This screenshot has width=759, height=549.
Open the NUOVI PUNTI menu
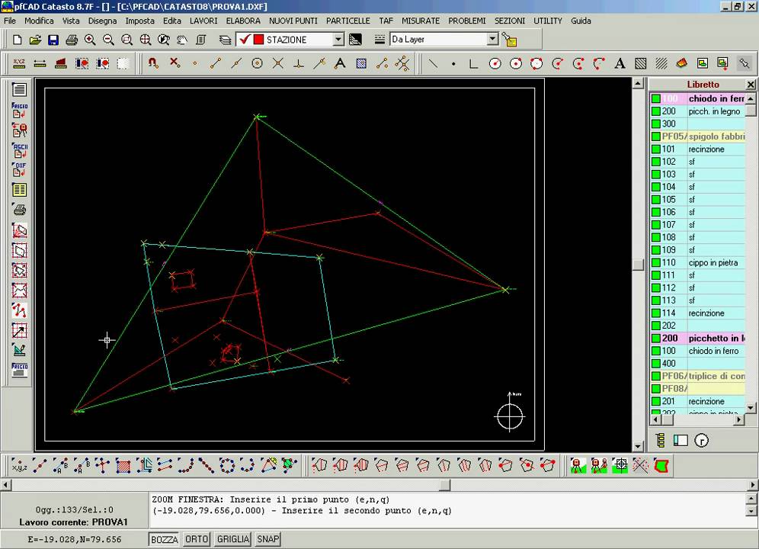(293, 21)
